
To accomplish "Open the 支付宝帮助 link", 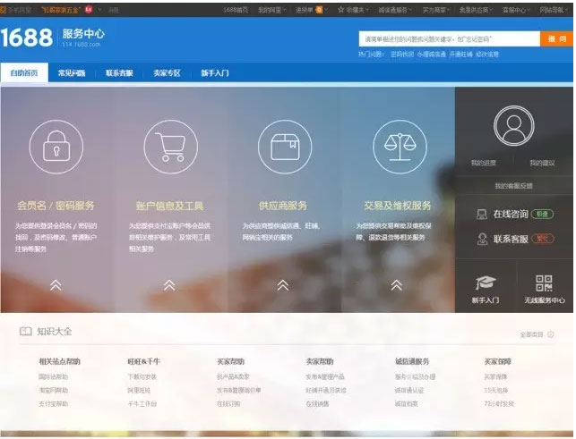I will click(53, 404).
